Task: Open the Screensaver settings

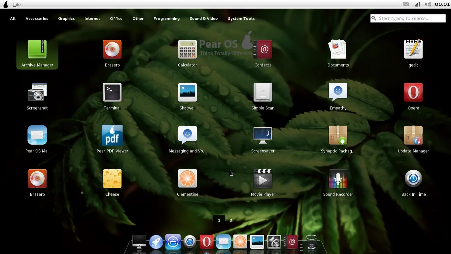Action: [x=263, y=140]
